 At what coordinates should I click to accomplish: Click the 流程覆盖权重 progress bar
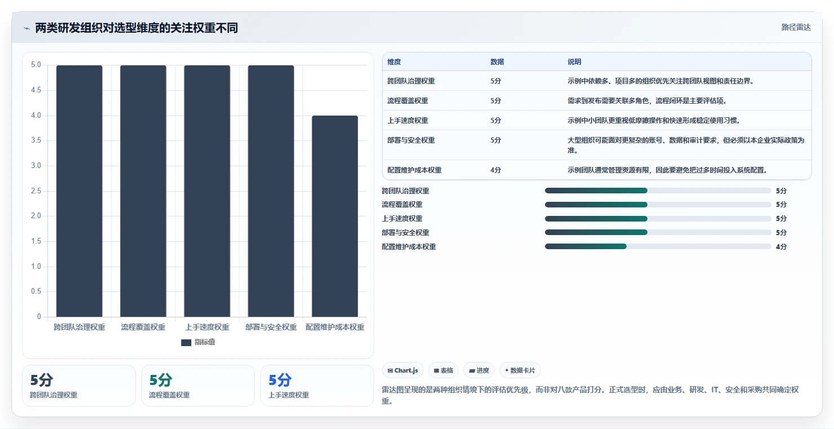(x=658, y=205)
